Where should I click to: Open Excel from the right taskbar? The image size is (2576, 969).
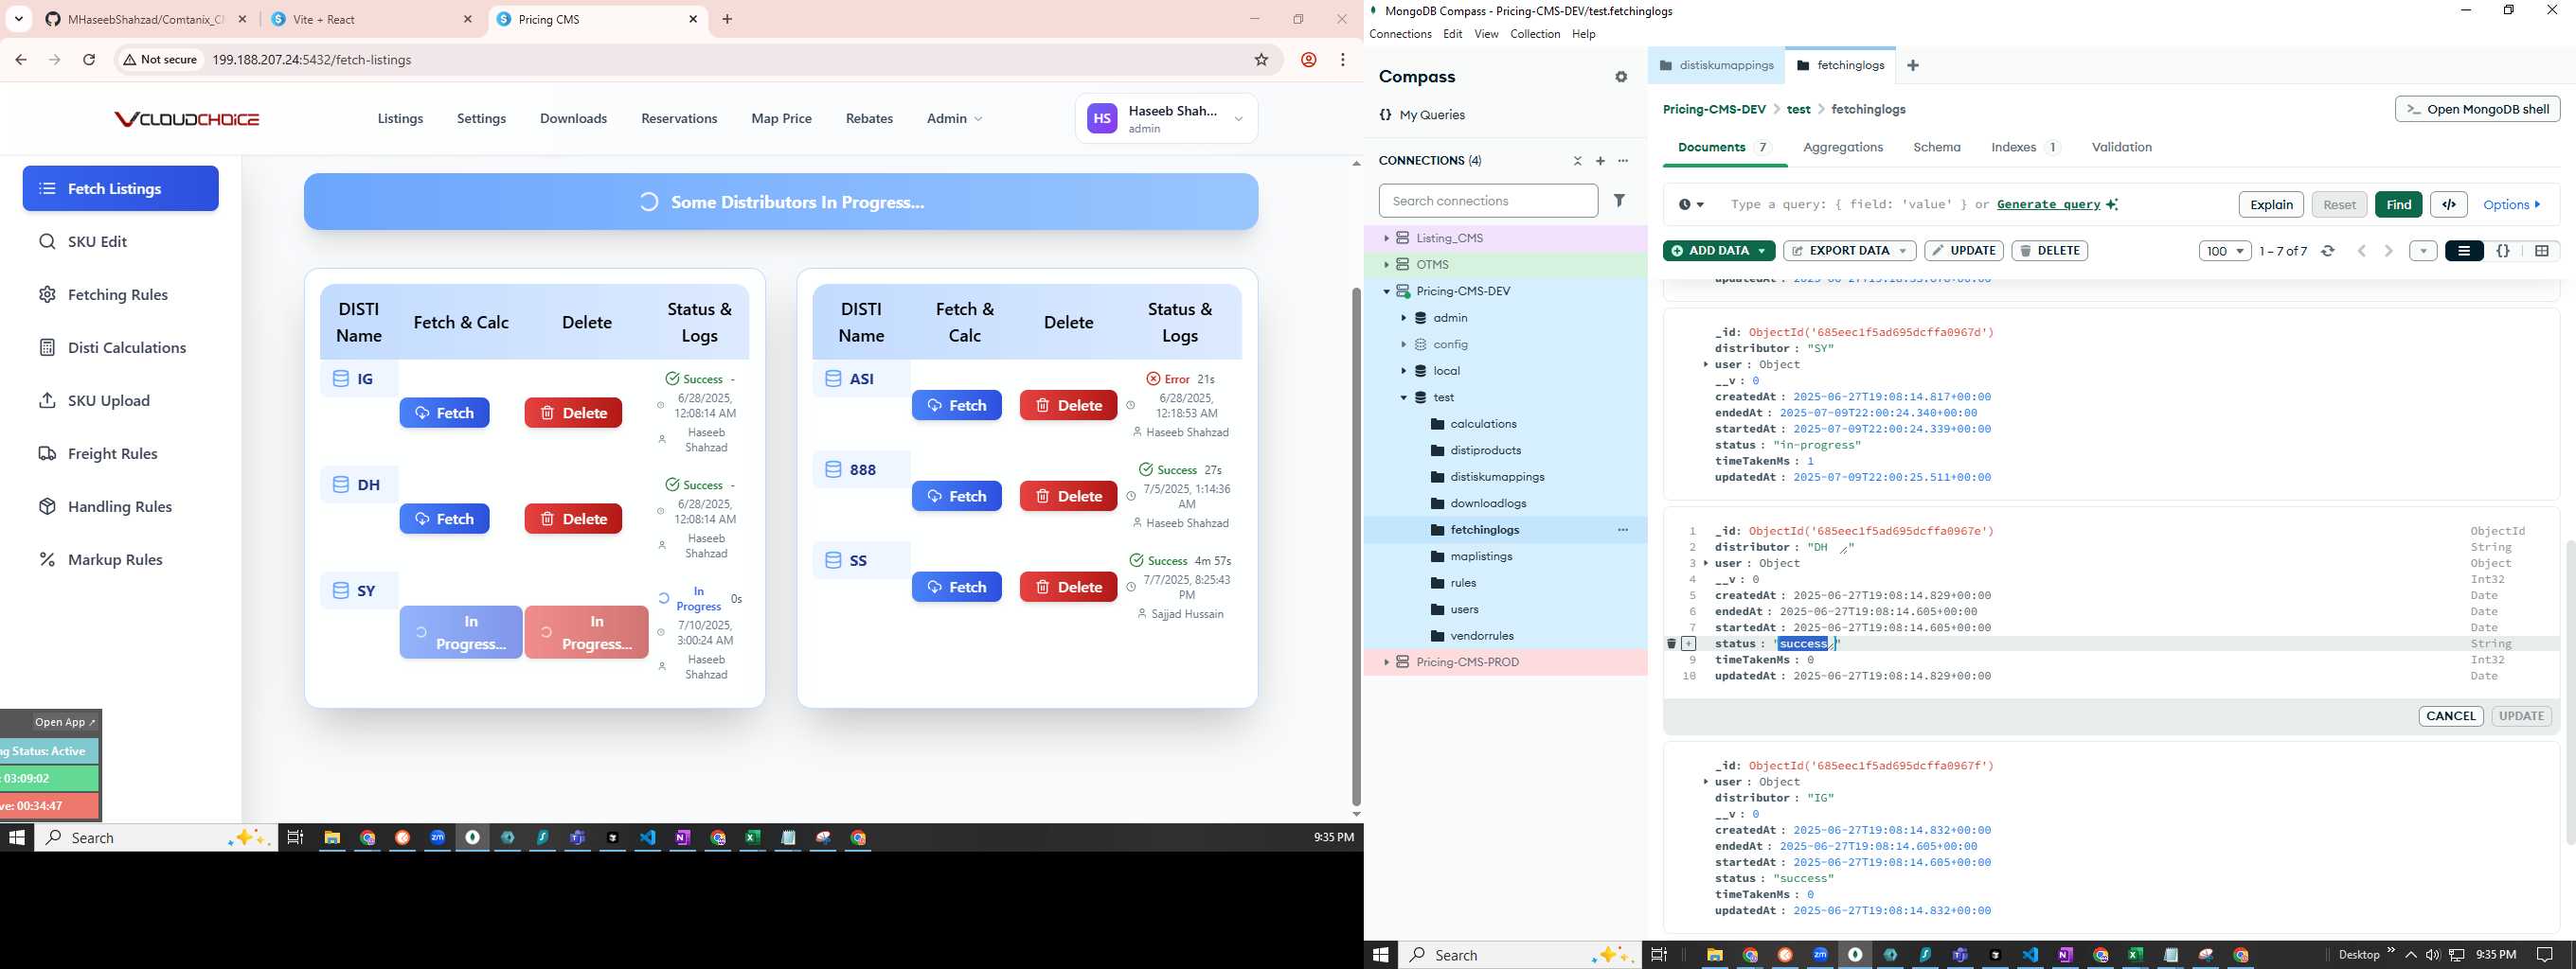click(2135, 955)
